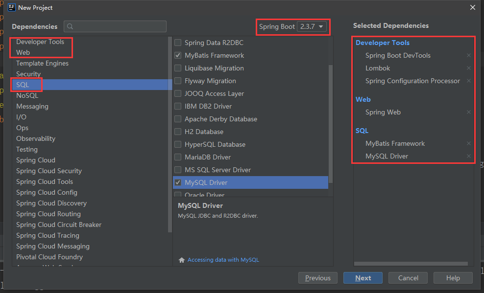
Task: Enable Liquibase Migration checkbox
Action: click(x=178, y=68)
